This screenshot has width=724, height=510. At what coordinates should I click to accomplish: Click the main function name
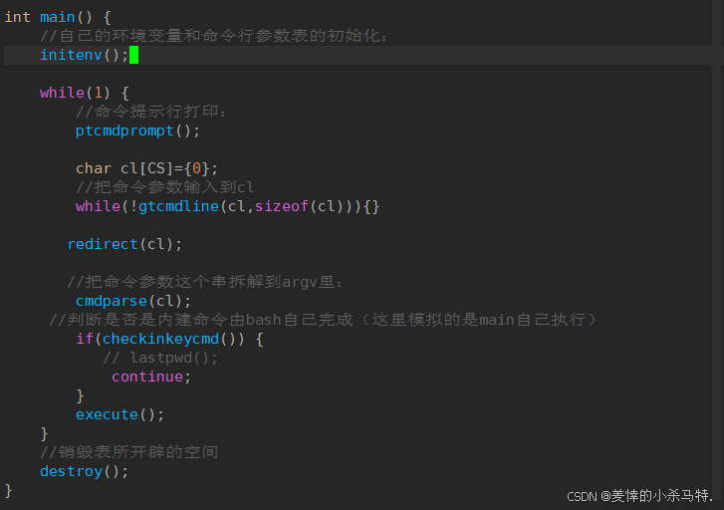57,17
